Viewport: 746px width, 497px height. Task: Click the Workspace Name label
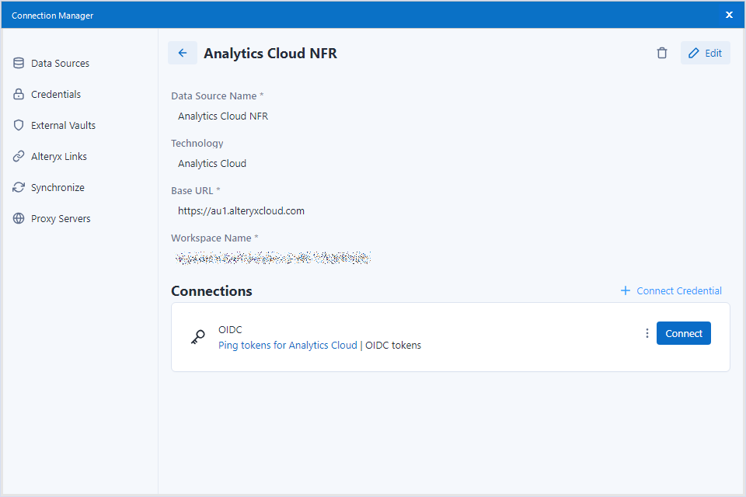click(x=214, y=238)
